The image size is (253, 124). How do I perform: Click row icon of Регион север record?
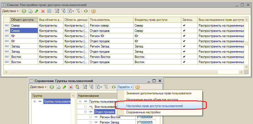[7, 25]
